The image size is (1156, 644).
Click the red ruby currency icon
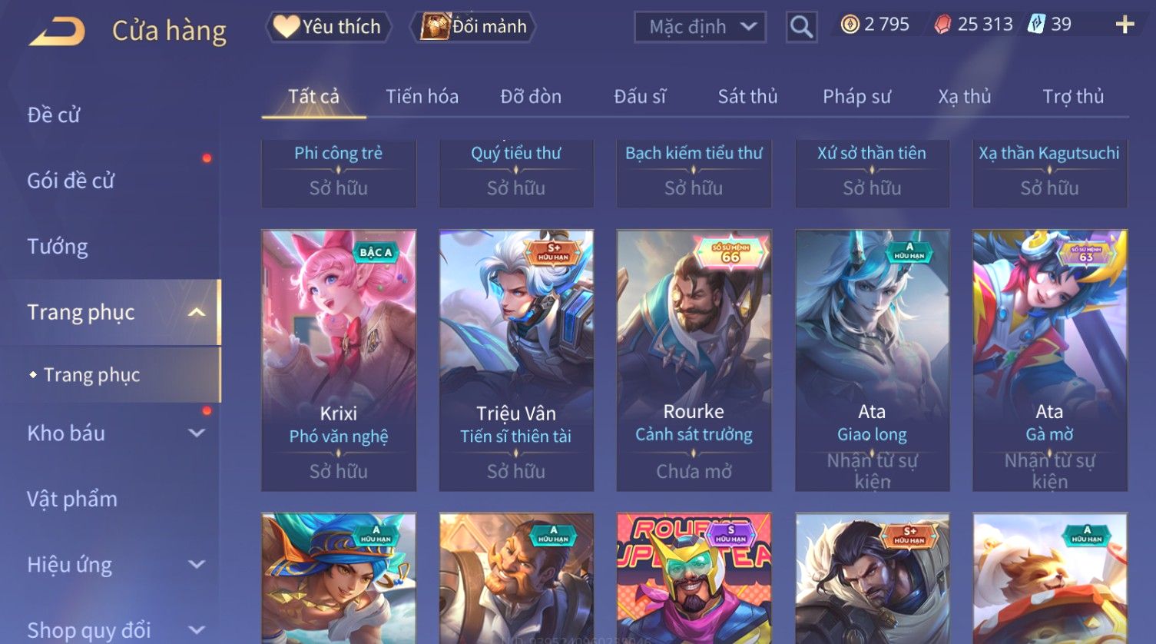coord(942,25)
